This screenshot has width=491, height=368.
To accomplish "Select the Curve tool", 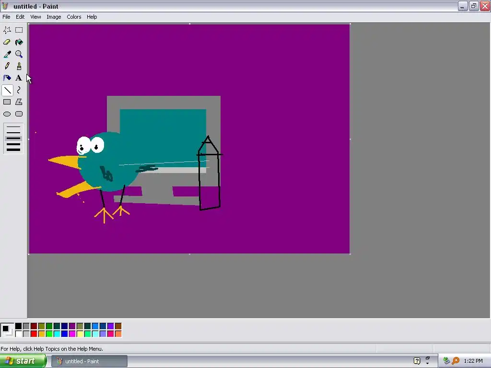I will coord(19,90).
